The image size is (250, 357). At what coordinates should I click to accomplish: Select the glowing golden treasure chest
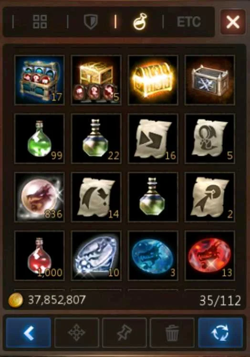tap(153, 80)
